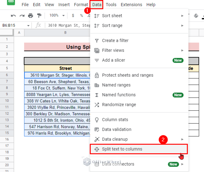Select Create a filter option
This screenshot has height=172, width=204.
tap(139, 41)
